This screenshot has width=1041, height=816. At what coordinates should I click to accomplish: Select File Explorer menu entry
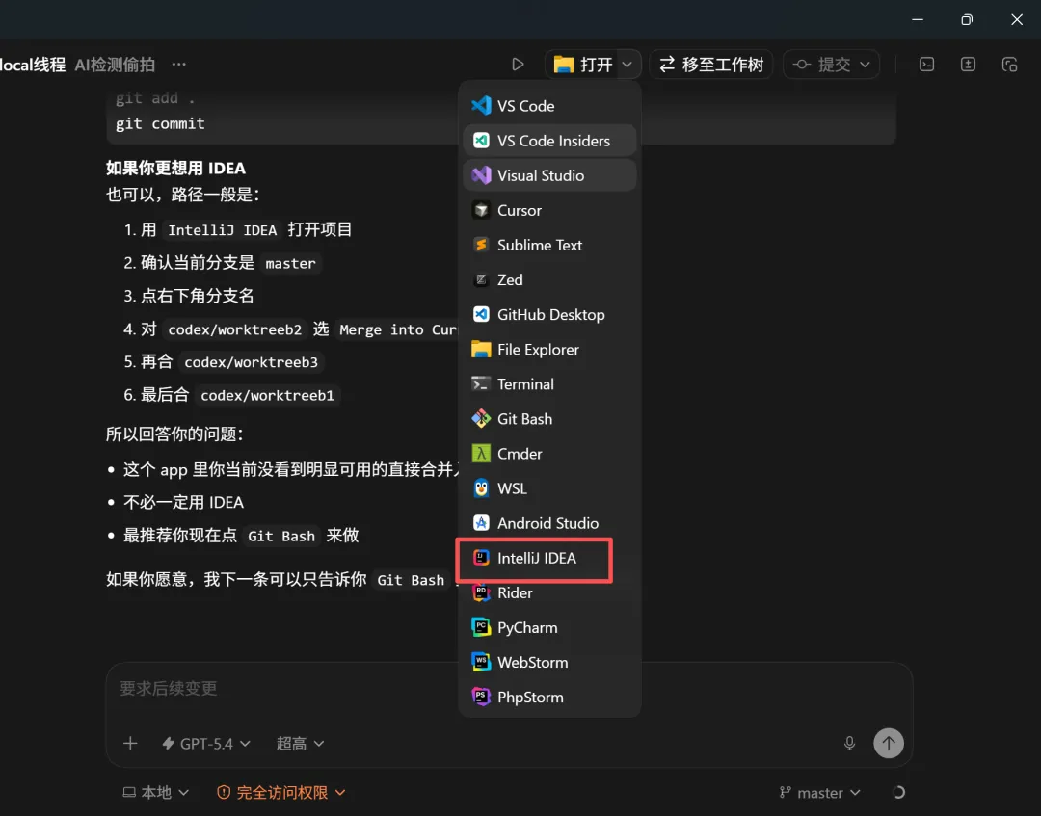(x=549, y=349)
